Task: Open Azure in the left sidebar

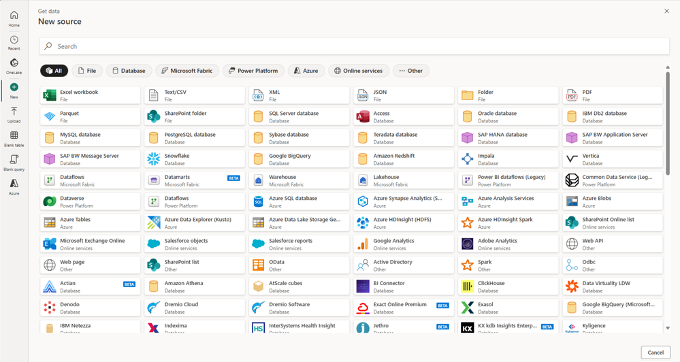Action: (14, 188)
